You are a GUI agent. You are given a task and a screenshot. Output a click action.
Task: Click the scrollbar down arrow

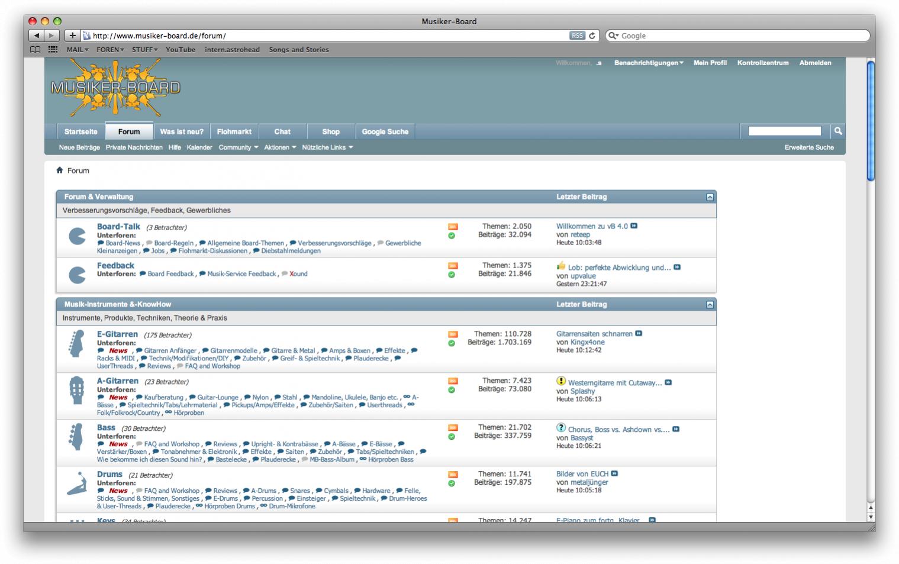click(871, 517)
